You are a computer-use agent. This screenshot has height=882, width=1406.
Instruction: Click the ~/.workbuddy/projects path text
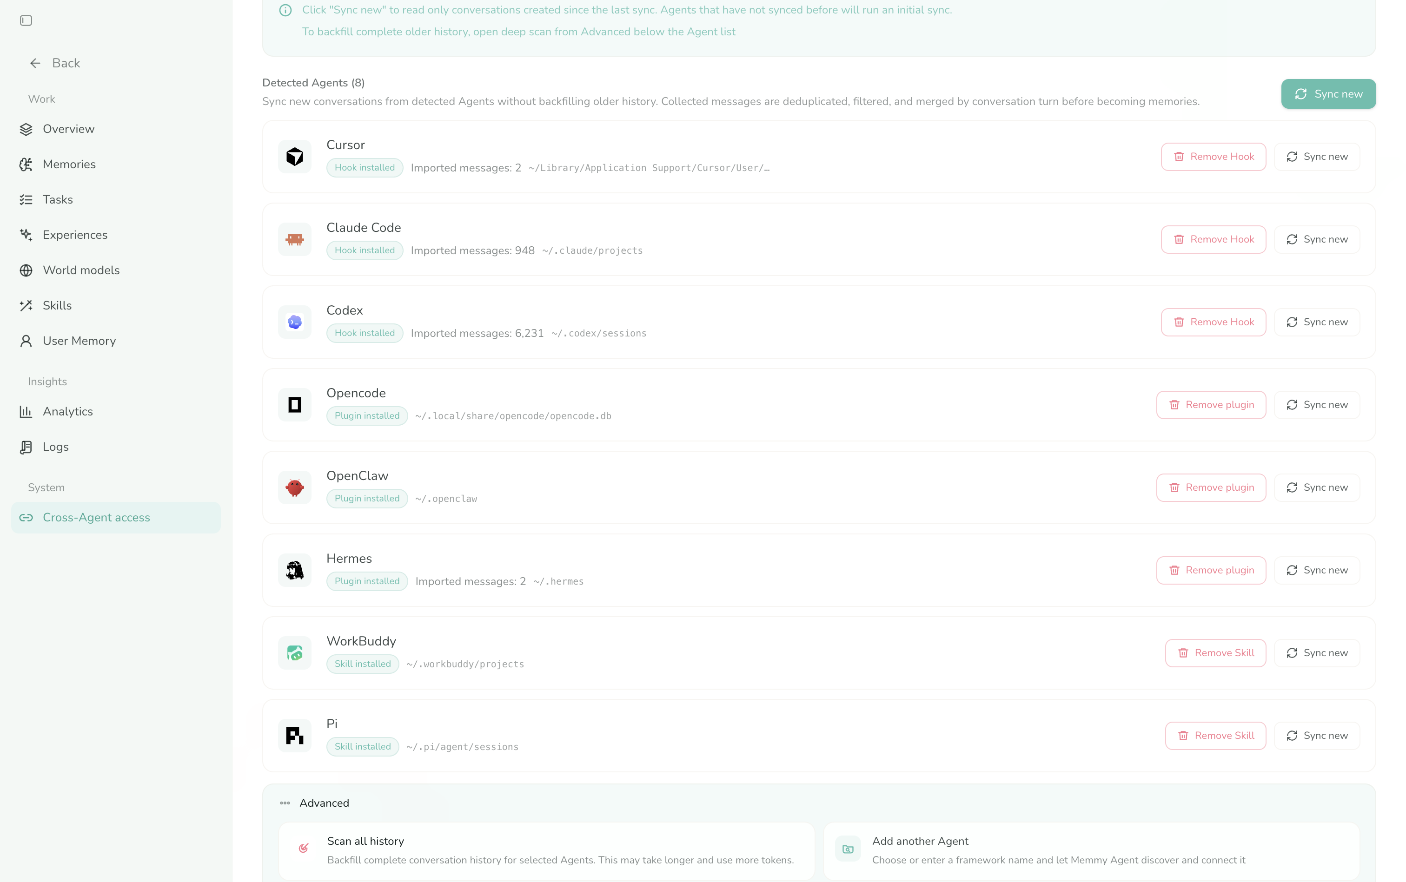click(465, 665)
